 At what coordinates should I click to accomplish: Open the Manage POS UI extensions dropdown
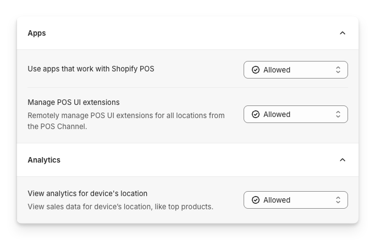point(296,114)
